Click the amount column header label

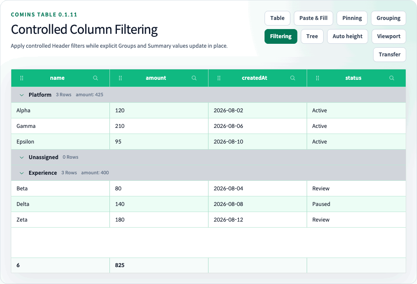156,78
